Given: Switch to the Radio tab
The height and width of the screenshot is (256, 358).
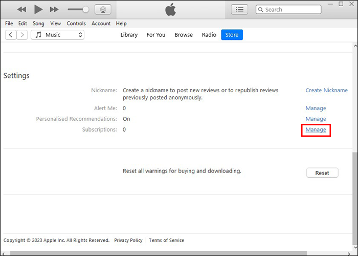Looking at the screenshot, I should (209, 35).
